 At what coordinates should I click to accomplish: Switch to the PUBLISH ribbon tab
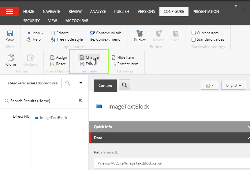point(122,12)
